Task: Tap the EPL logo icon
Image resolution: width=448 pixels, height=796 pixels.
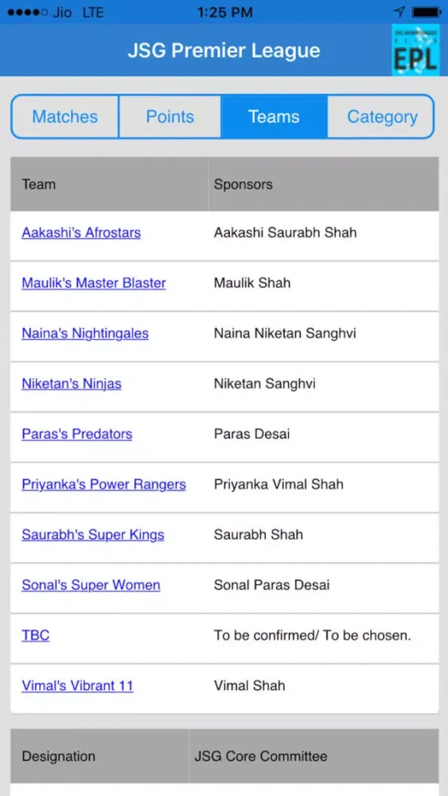Action: [415, 50]
